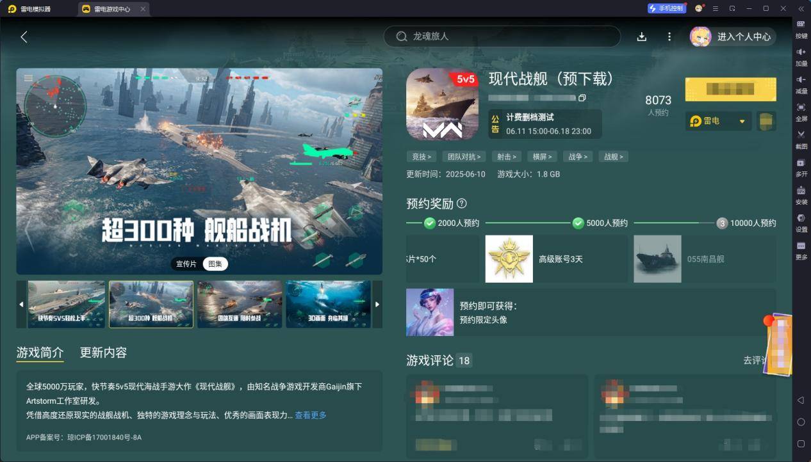Image resolution: width=811 pixels, height=462 pixels.
Task: Close the 雷电游戏中心 tab
Action: point(143,9)
